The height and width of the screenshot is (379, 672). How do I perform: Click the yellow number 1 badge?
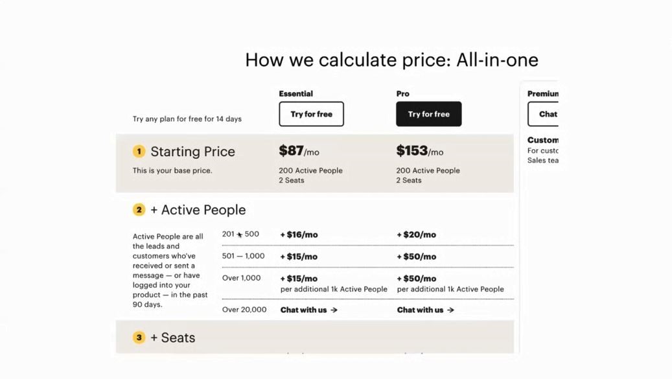[139, 151]
